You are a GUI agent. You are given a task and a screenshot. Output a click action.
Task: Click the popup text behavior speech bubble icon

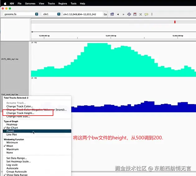(146, 14)
